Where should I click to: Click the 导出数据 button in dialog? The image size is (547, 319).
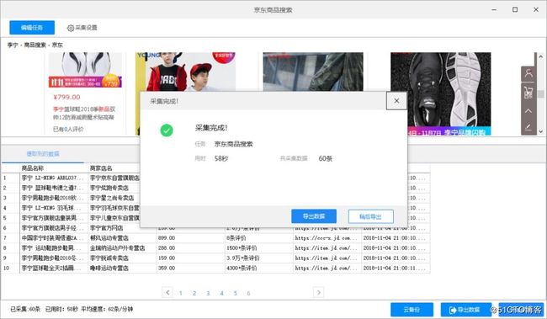[x=314, y=216]
